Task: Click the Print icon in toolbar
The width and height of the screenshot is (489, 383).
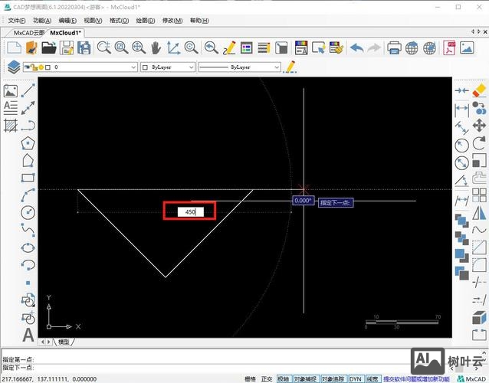Action: pyautogui.click(x=394, y=47)
